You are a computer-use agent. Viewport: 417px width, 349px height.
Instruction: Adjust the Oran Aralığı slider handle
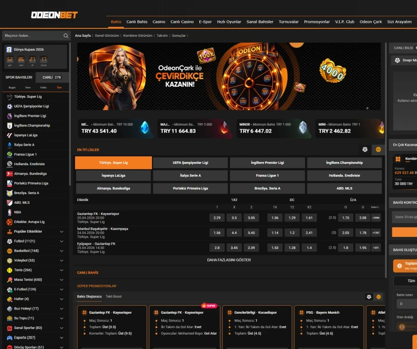[x=402, y=327]
